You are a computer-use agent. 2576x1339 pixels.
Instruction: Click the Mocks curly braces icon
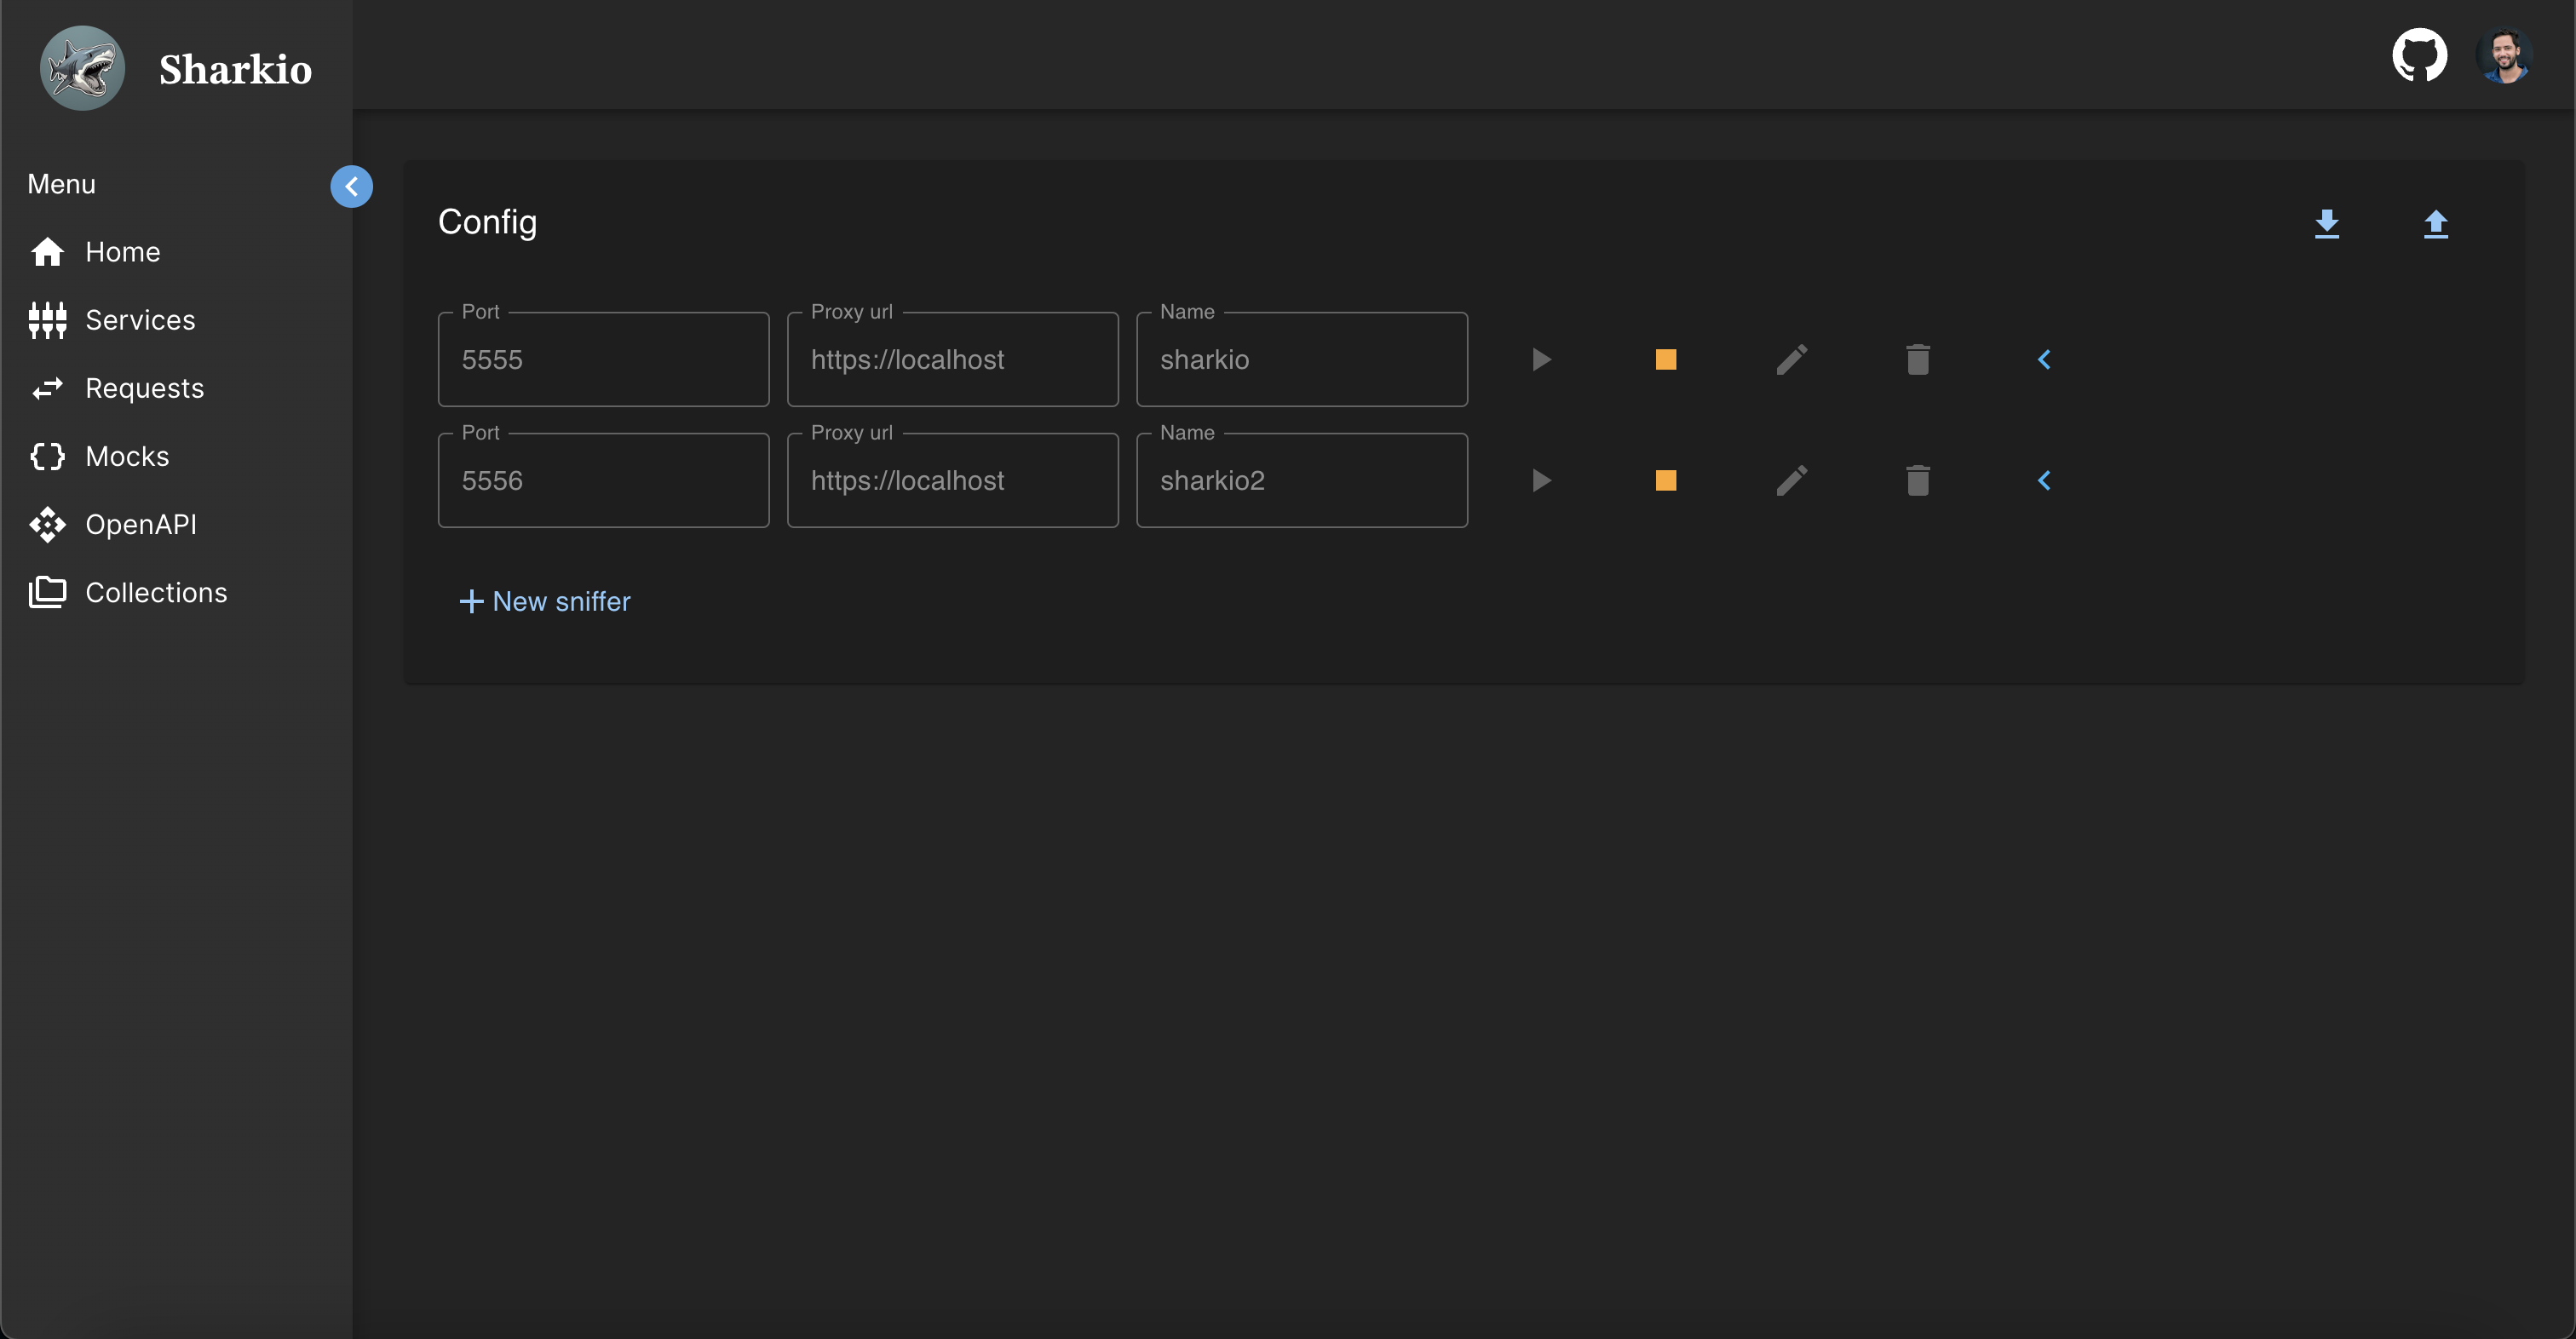tap(48, 456)
